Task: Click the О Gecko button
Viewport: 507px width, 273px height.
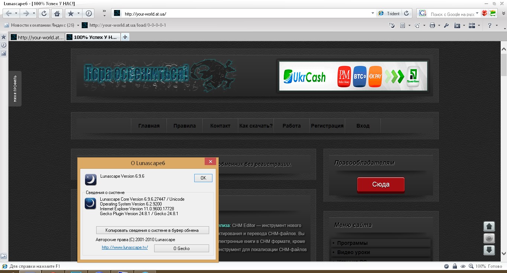Action: [x=182, y=249]
